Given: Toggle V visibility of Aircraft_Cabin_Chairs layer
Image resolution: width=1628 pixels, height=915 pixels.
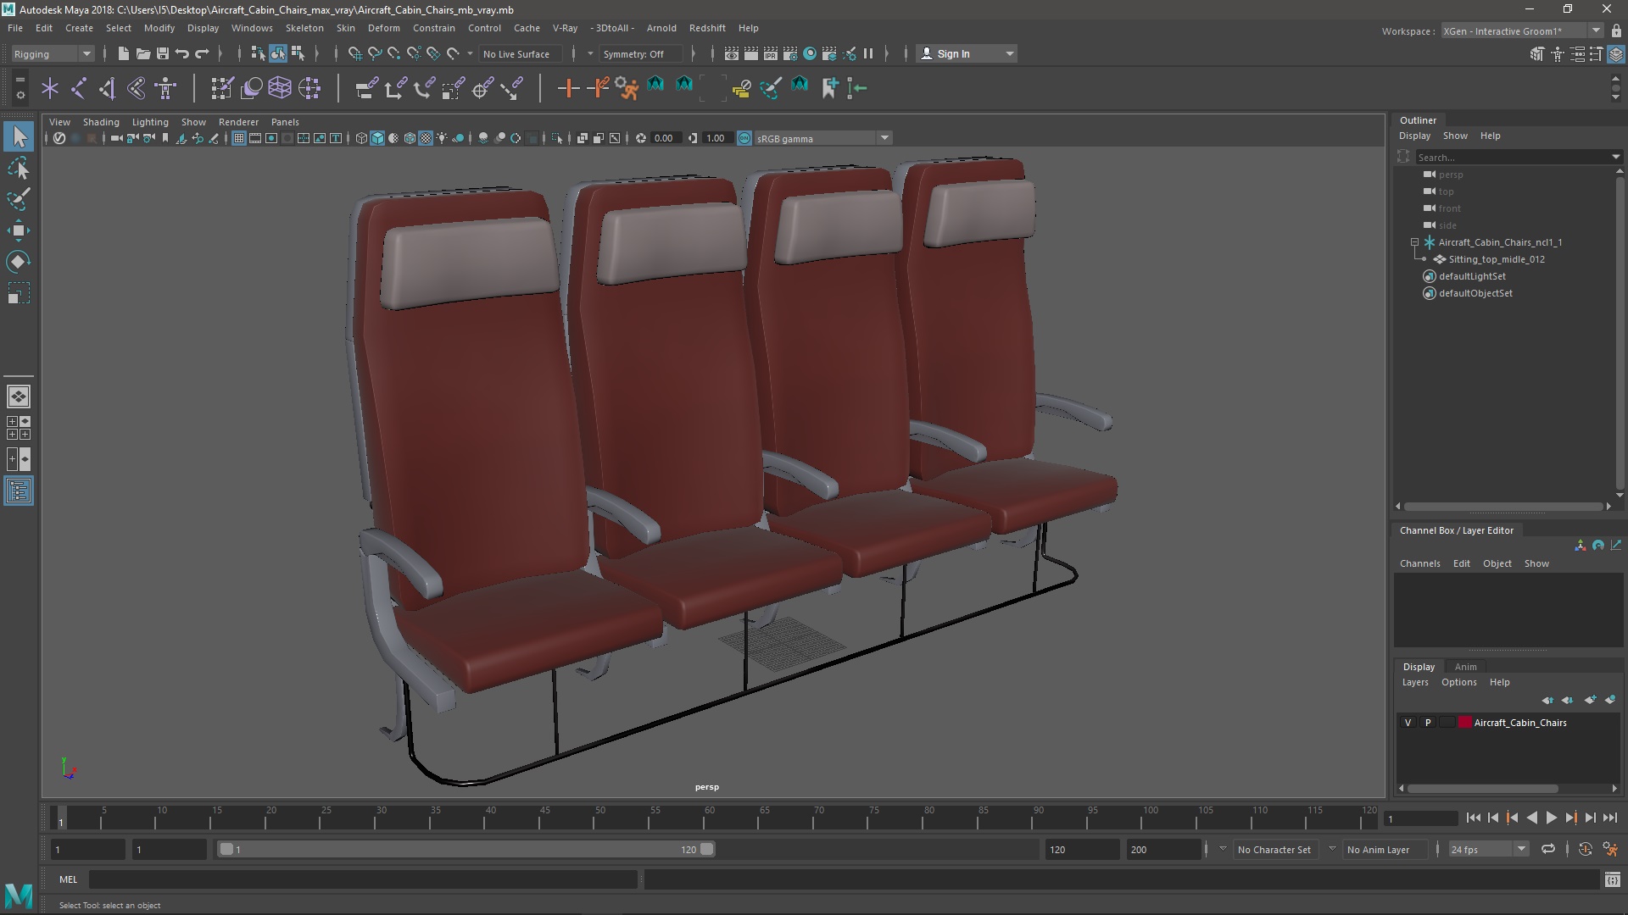Looking at the screenshot, I should coord(1408,723).
